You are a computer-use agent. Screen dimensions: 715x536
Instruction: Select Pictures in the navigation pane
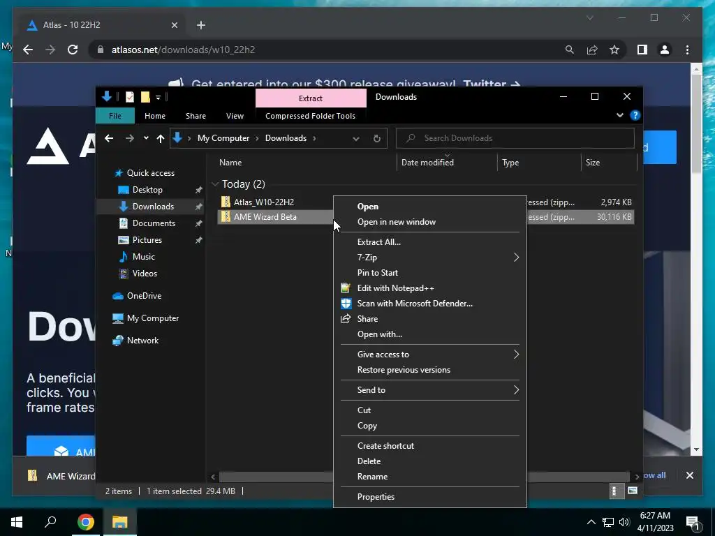pyautogui.click(x=147, y=240)
